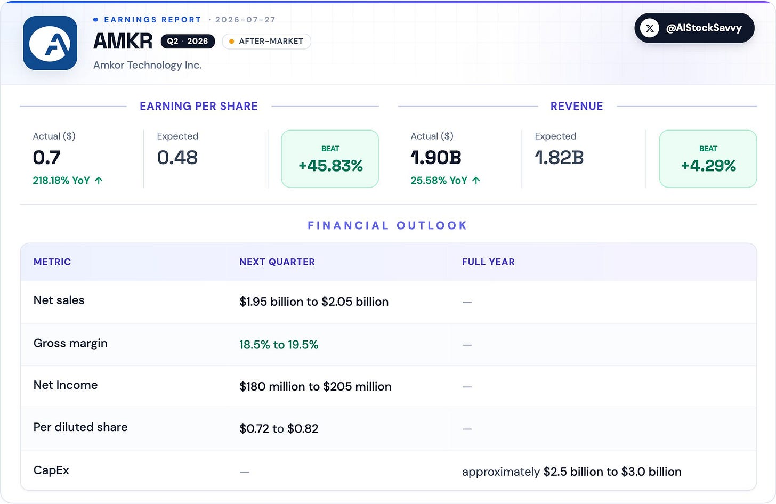
Task: Select the AFTER-MARKET badge
Action: pyautogui.click(x=266, y=42)
